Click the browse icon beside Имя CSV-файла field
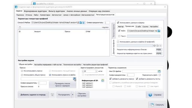Image resolution: width=192 pixels, height=108 pixels. tap(159, 71)
